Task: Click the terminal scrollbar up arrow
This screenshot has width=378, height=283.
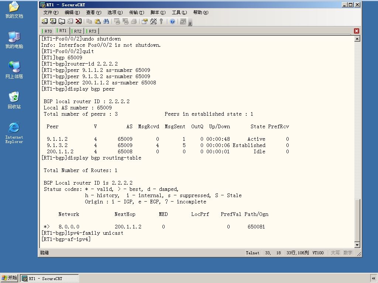Action: [x=357, y=38]
